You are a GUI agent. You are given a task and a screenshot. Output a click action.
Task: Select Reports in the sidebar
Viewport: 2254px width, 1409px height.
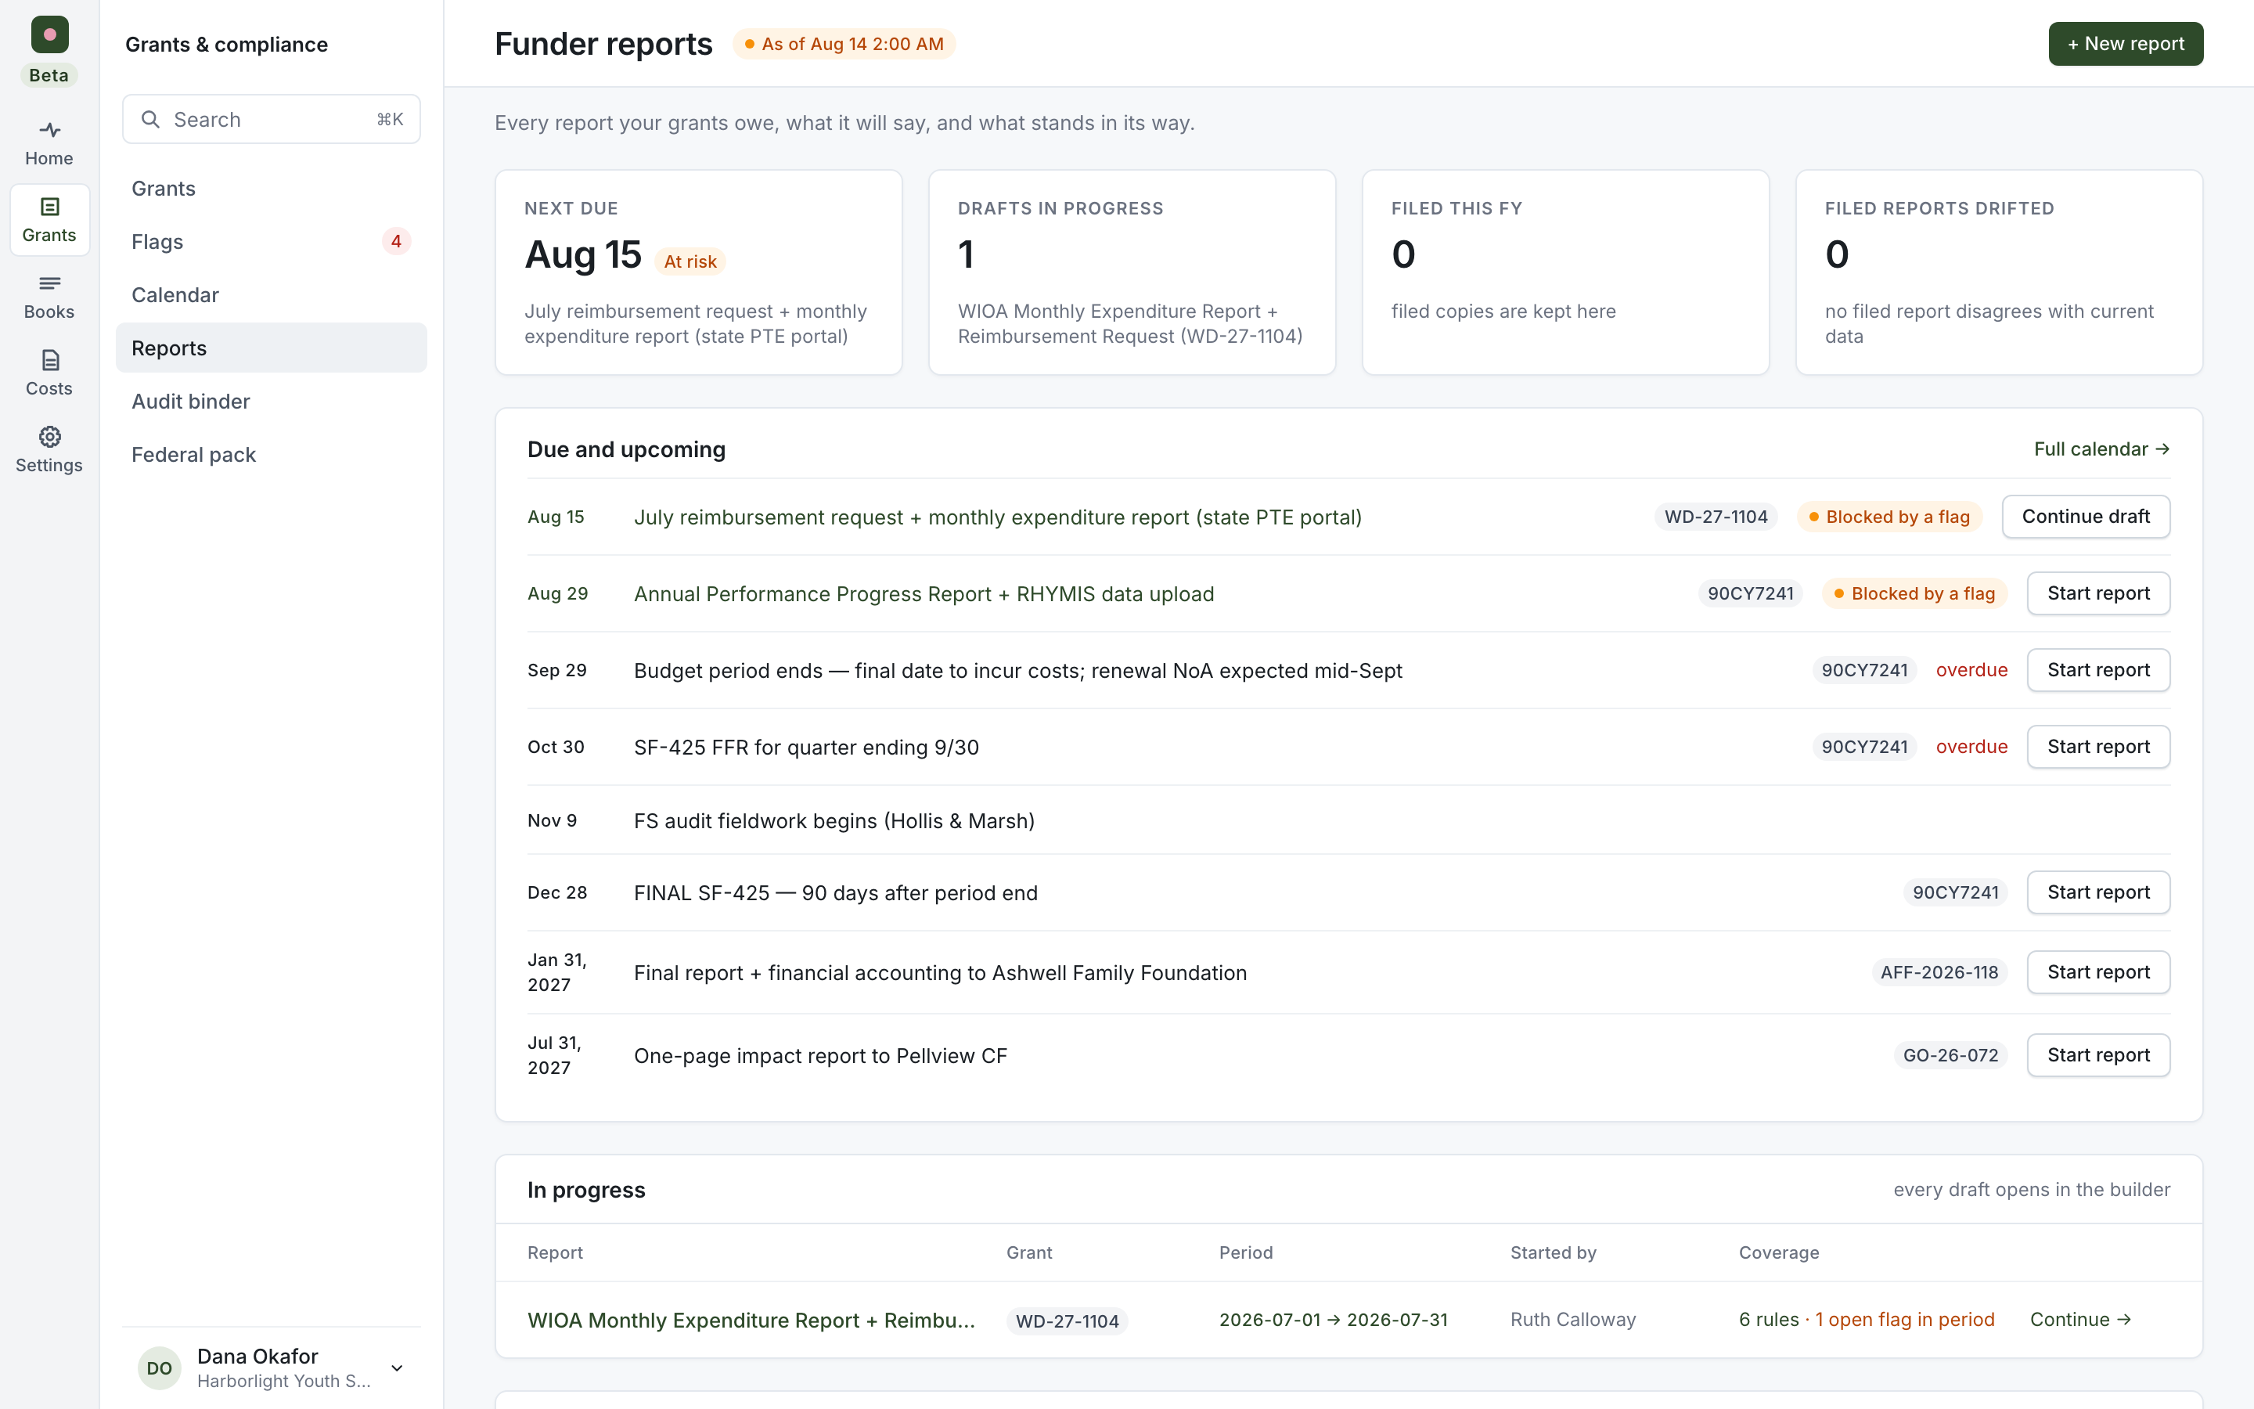click(271, 348)
